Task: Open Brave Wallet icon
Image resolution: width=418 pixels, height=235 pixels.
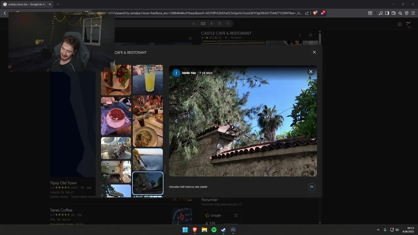Action: pyautogui.click(x=394, y=13)
